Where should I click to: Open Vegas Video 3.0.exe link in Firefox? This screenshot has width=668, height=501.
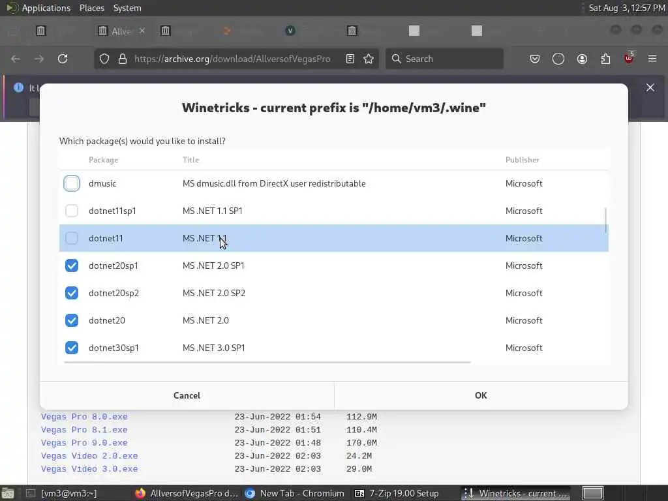89,469
